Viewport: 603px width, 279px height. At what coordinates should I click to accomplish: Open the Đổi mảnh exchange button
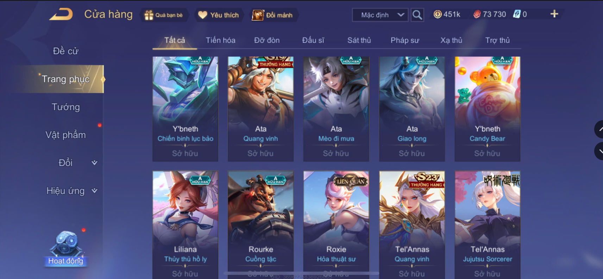[x=273, y=15]
